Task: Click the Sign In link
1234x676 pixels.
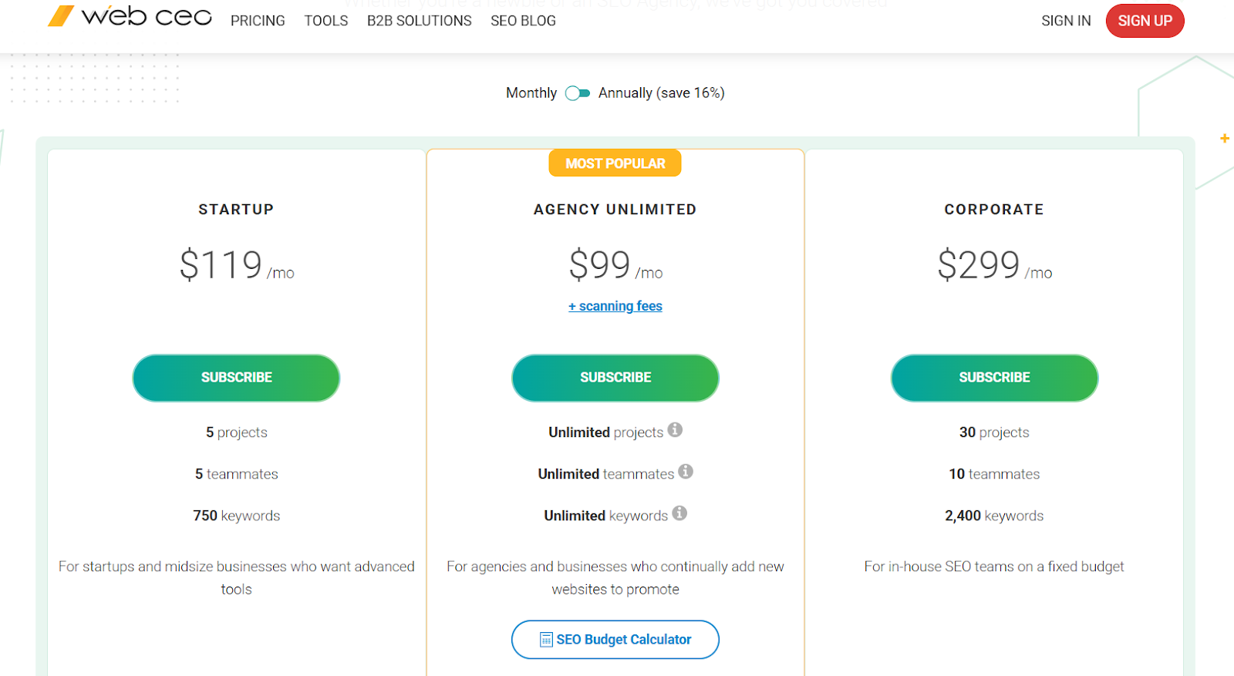Action: click(1066, 21)
